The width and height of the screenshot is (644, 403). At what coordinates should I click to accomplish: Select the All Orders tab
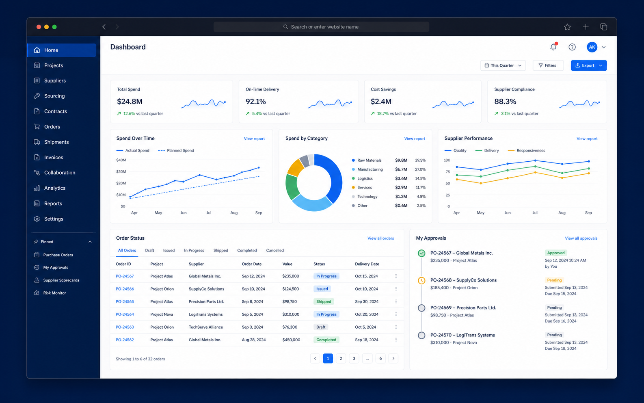pos(127,251)
